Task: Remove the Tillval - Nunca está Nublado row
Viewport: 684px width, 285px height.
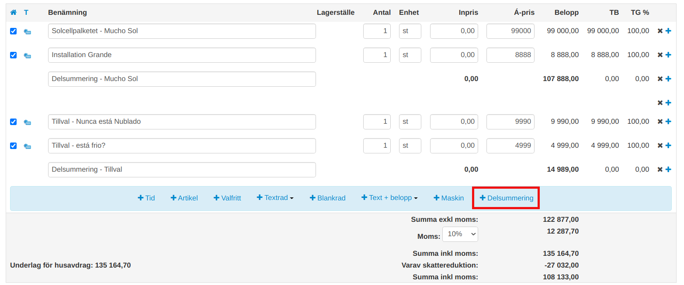Action: [660, 122]
